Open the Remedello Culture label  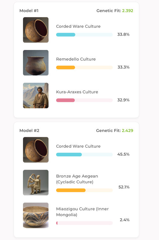[76, 59]
